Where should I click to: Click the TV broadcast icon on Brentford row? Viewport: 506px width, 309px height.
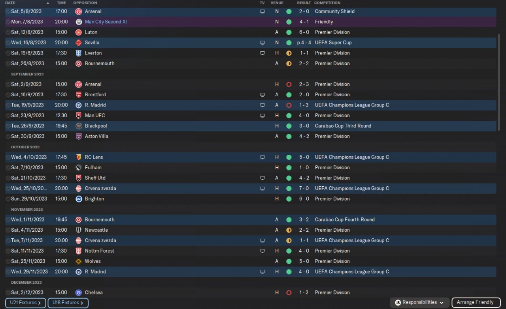click(x=262, y=95)
